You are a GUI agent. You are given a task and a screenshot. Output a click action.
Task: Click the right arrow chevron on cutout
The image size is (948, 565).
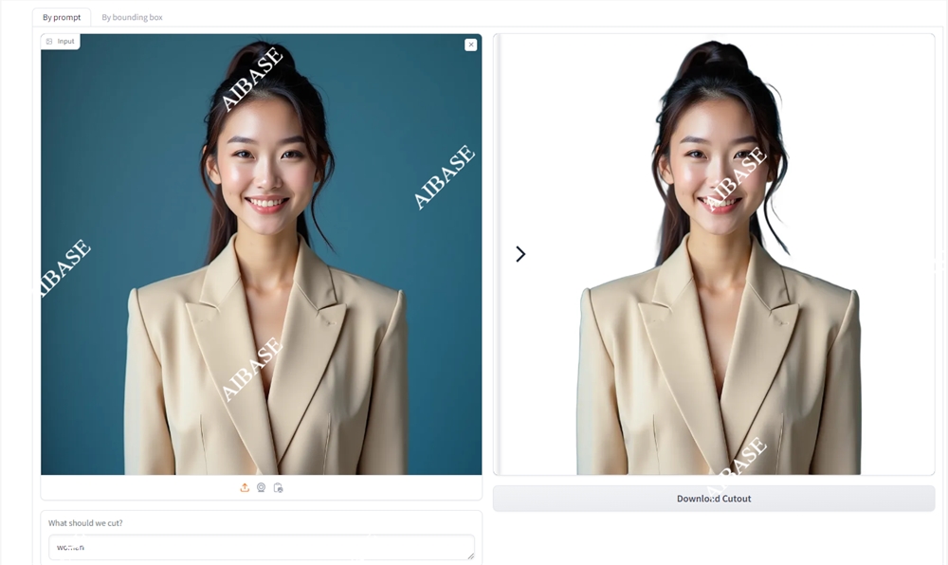520,254
